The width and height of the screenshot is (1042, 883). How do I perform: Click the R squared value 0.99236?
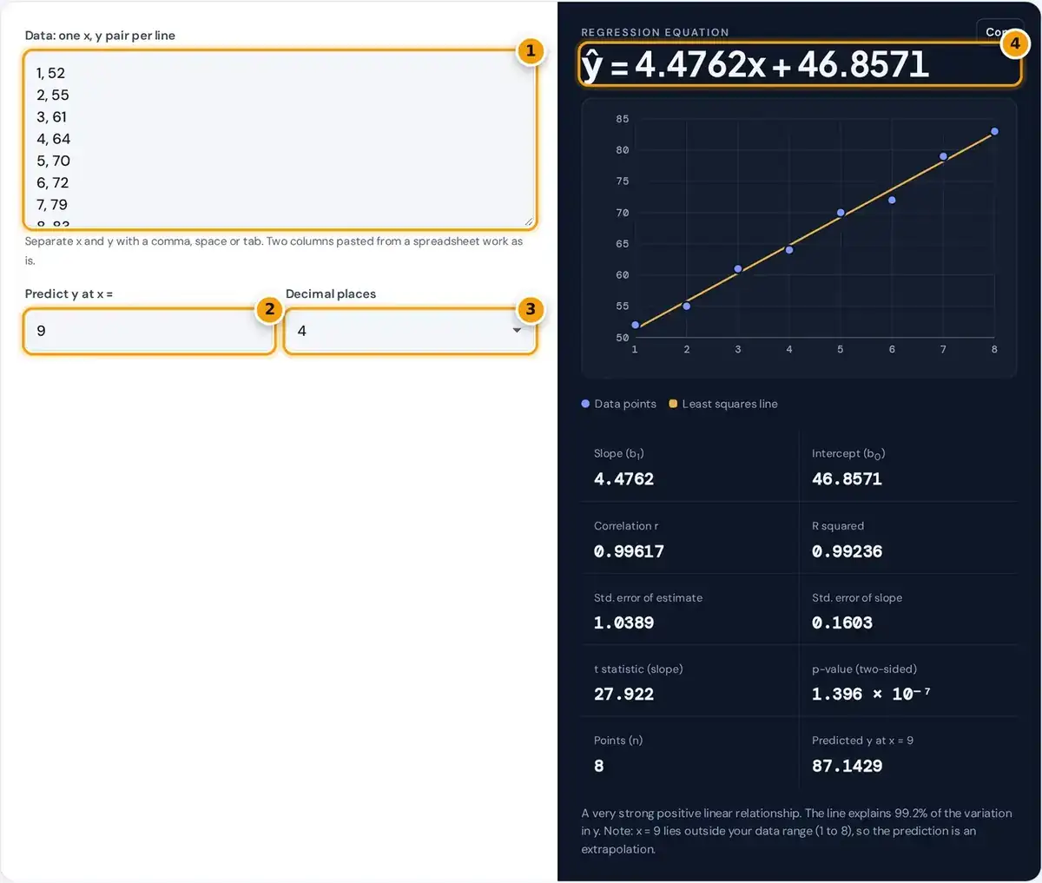pos(847,551)
